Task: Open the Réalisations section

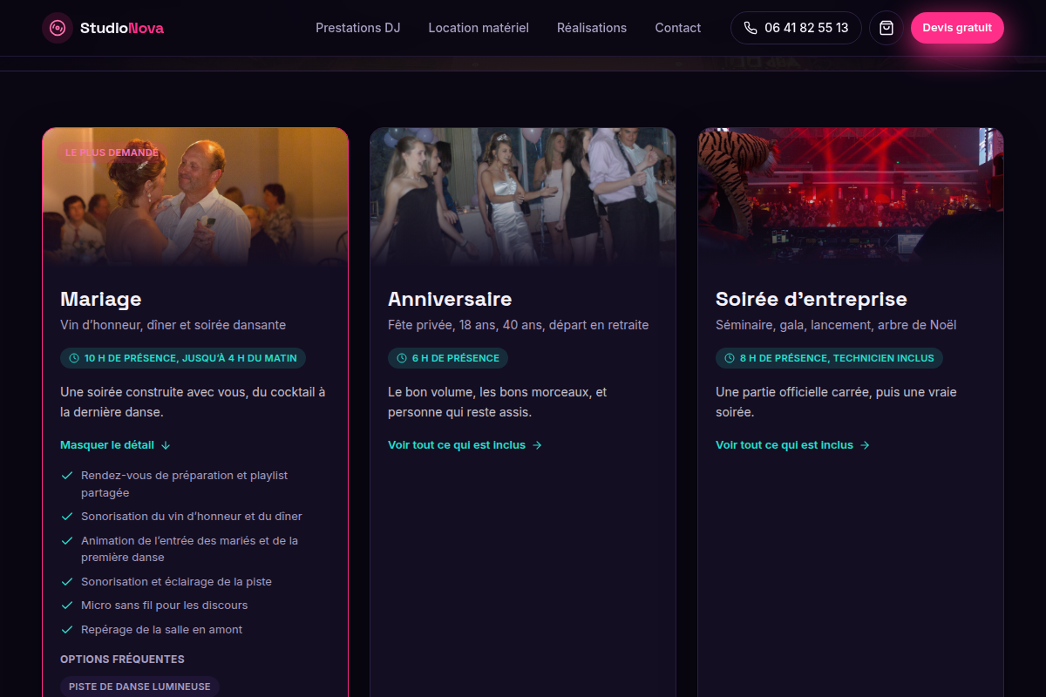Action: click(x=592, y=28)
